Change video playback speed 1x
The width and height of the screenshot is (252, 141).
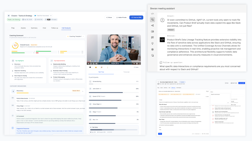pyautogui.click(x=134, y=63)
